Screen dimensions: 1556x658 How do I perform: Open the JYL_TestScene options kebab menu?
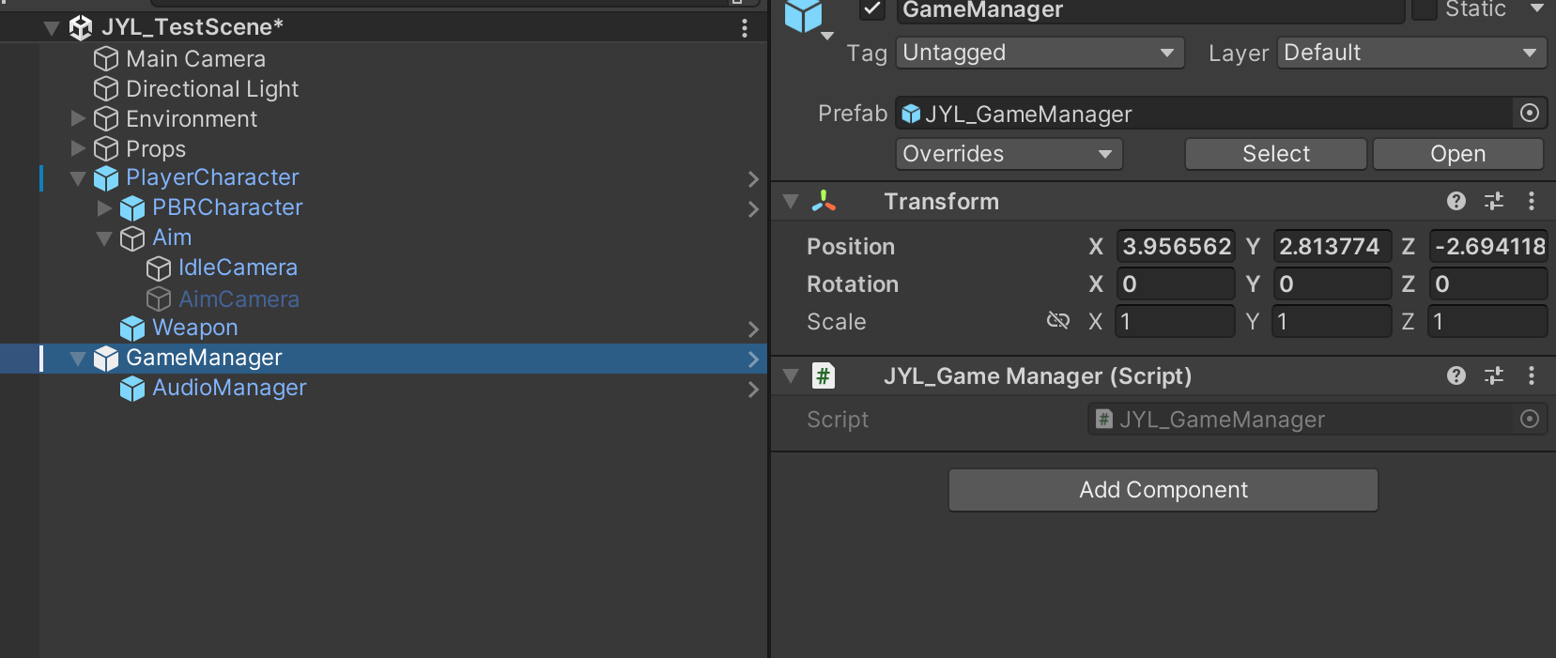click(x=745, y=28)
